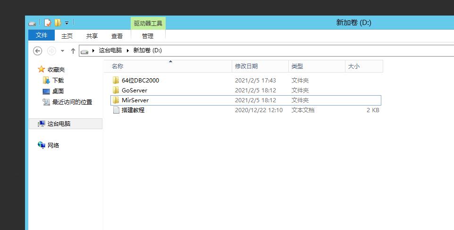Open the Customize Quick Access Toolbar dropdown
Screen dimensions: 454x230
pyautogui.click(x=67, y=23)
